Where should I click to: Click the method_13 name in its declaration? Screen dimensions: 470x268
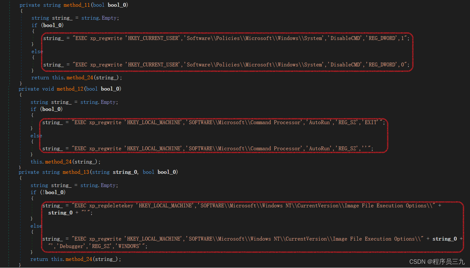tap(76, 172)
